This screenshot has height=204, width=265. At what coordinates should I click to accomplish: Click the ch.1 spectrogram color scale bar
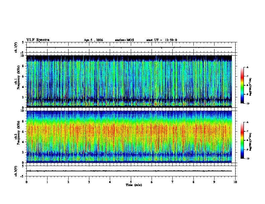coord(242,85)
